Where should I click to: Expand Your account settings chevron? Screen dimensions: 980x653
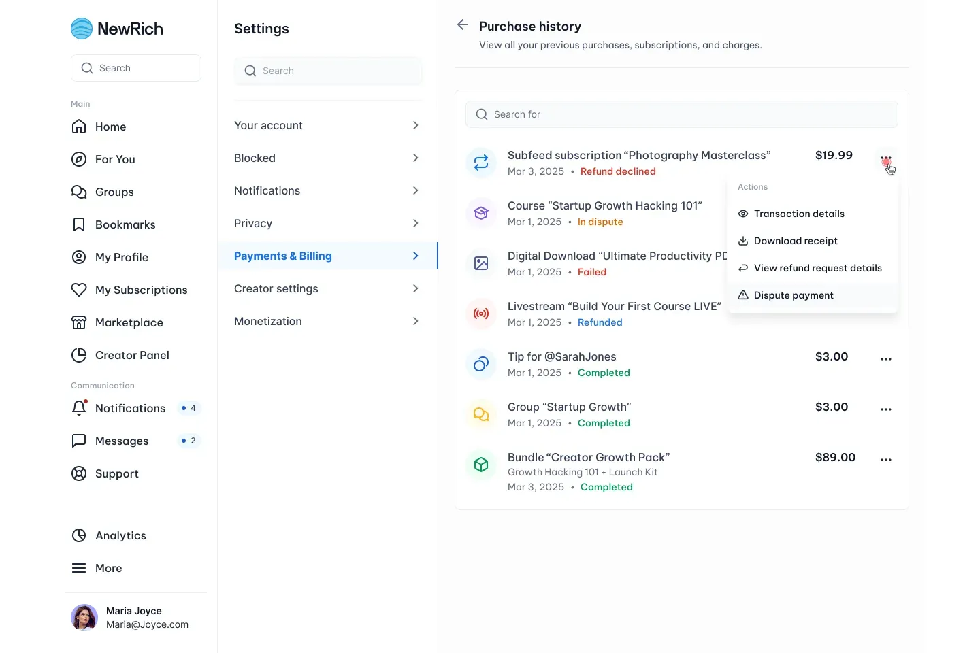coord(415,125)
